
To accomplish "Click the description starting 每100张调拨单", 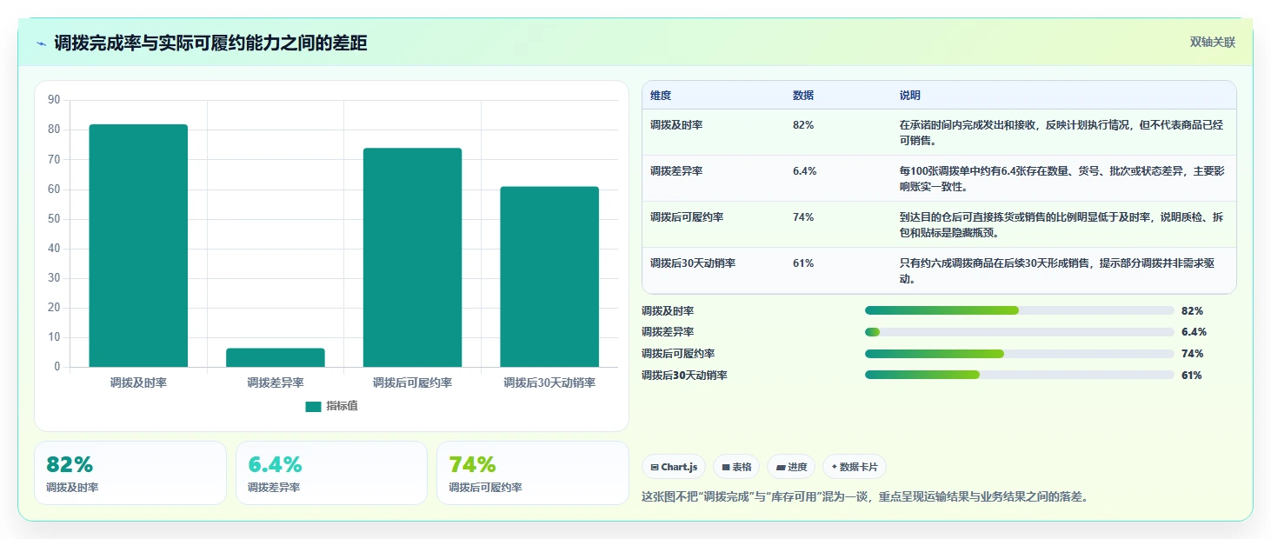I will coord(1061,179).
